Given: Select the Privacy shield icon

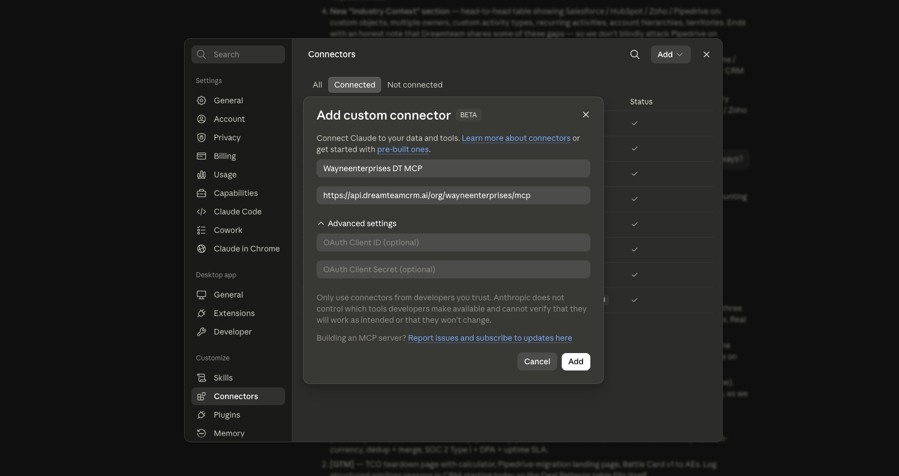Looking at the screenshot, I should point(201,138).
